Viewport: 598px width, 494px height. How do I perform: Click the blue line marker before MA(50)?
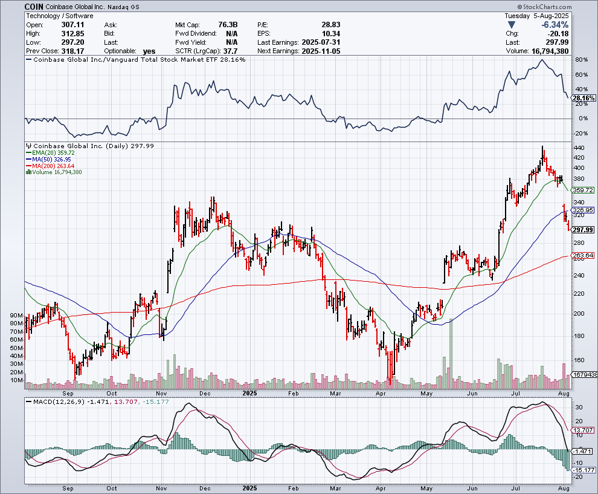coord(29,159)
